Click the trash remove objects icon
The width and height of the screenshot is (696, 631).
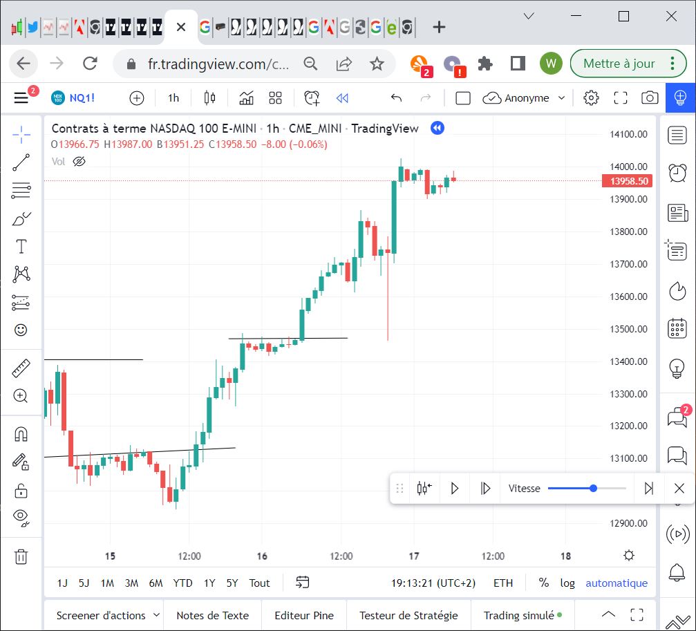(x=21, y=556)
